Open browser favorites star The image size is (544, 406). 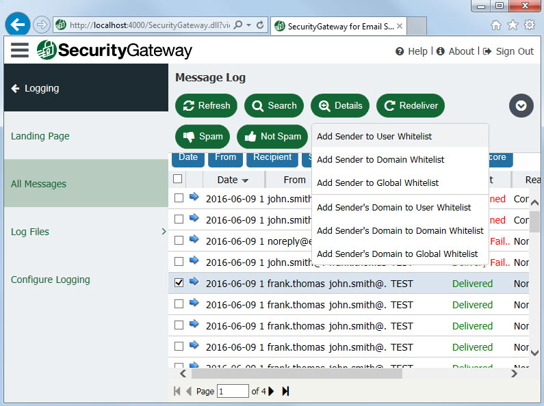tap(513, 25)
